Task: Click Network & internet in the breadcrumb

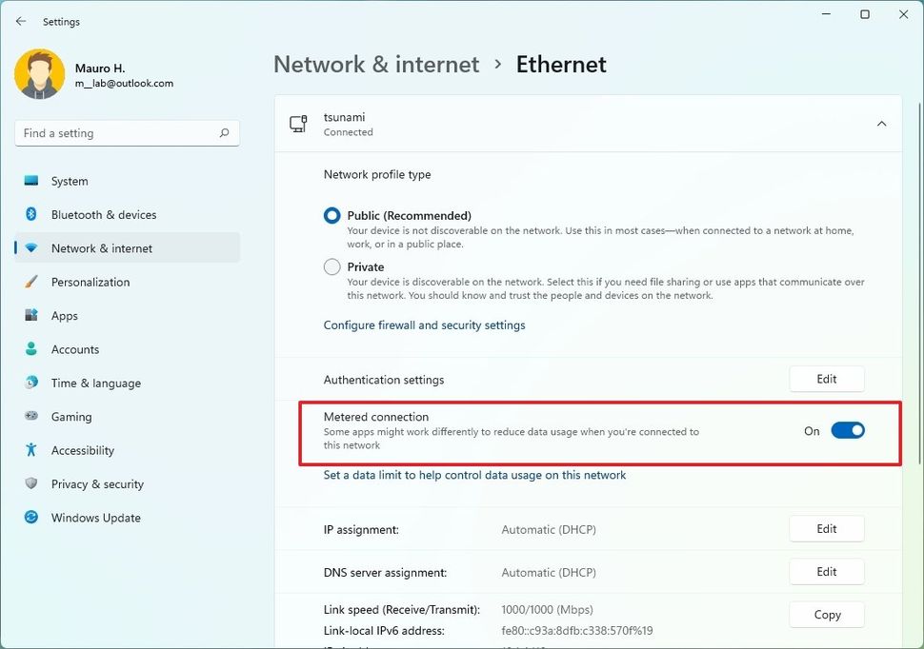Action: click(375, 64)
